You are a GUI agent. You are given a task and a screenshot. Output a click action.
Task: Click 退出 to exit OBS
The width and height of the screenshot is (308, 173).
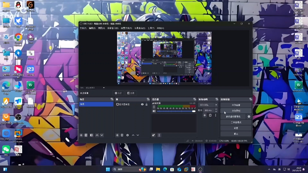236,134
